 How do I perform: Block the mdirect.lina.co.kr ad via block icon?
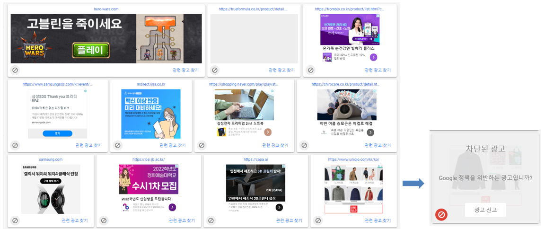click(117, 145)
